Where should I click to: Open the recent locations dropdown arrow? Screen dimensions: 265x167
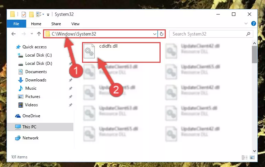point(32,34)
